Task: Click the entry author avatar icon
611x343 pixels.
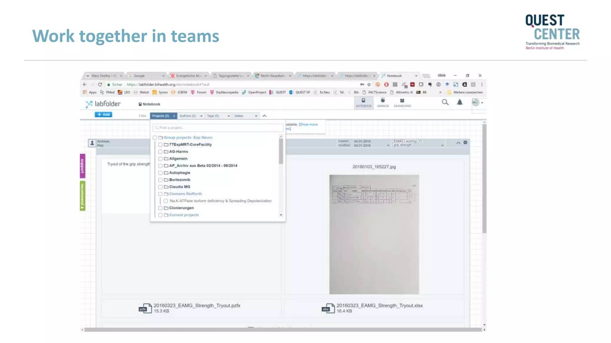Action: point(92,143)
